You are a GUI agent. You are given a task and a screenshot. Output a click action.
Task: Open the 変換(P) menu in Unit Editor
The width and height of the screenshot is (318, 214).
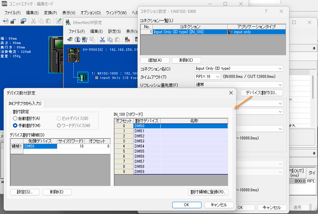pos(50,13)
